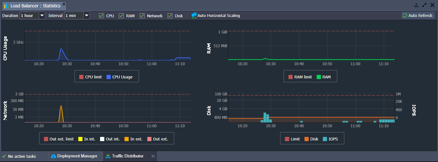
Task: Toggle orange Disk legend swatch
Action: (x=306, y=139)
